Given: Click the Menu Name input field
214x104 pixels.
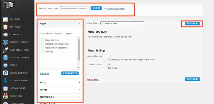Looking at the screenshot, I should tap(122, 23).
